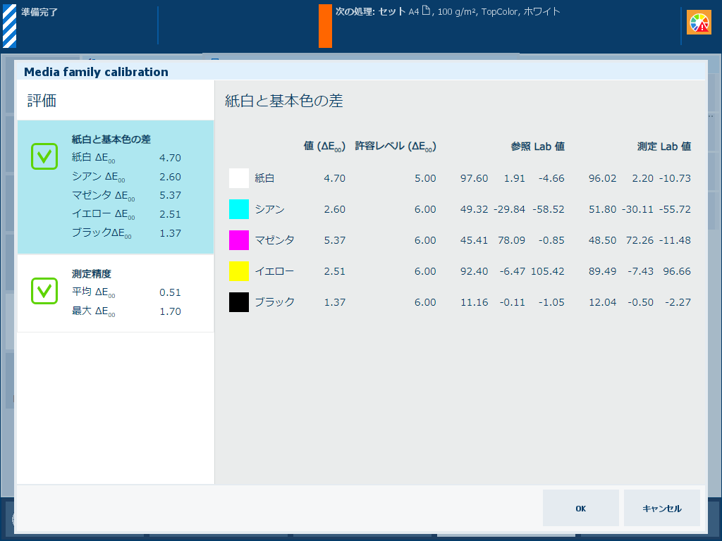The image size is (722, 541).
Task: Click 紙白 reference L value 97.60
Action: pyautogui.click(x=475, y=178)
